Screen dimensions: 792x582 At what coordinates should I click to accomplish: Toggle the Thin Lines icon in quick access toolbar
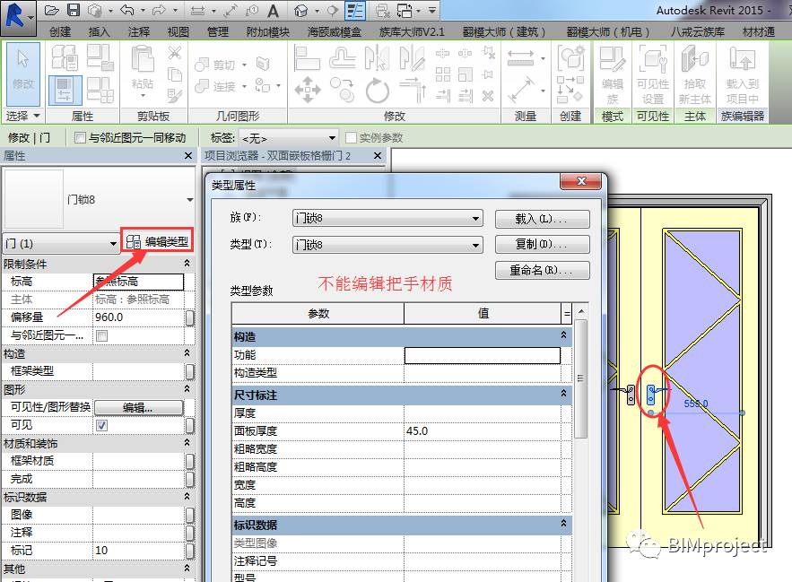355,11
